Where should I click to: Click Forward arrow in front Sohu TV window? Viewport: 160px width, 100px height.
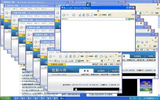[60, 56]
